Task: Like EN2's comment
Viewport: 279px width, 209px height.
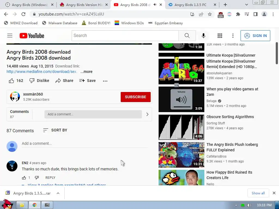Action: click(24, 177)
